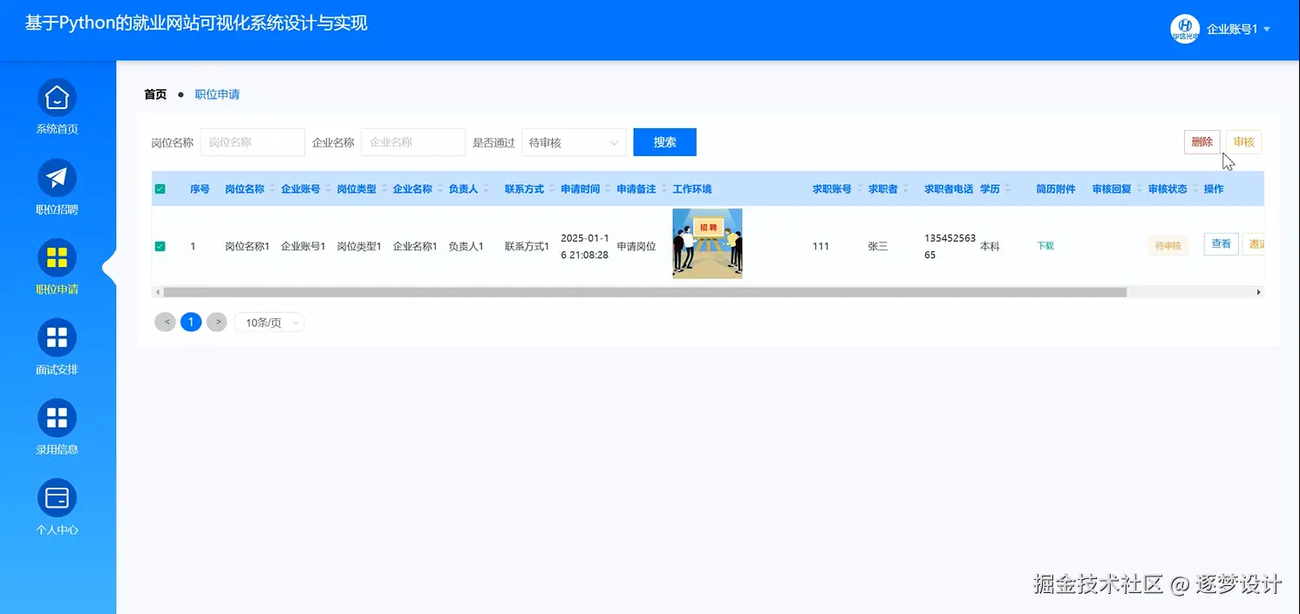Toggle selection of the first table row
This screenshot has height=614, width=1300.
tap(160, 245)
